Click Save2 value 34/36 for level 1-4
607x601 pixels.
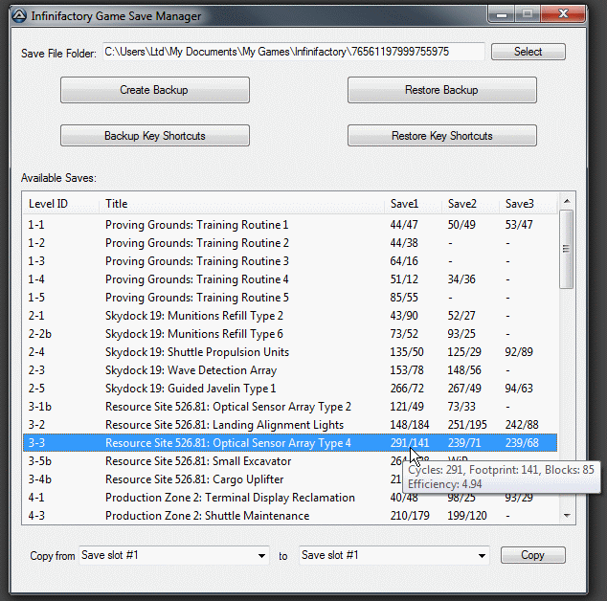(461, 279)
